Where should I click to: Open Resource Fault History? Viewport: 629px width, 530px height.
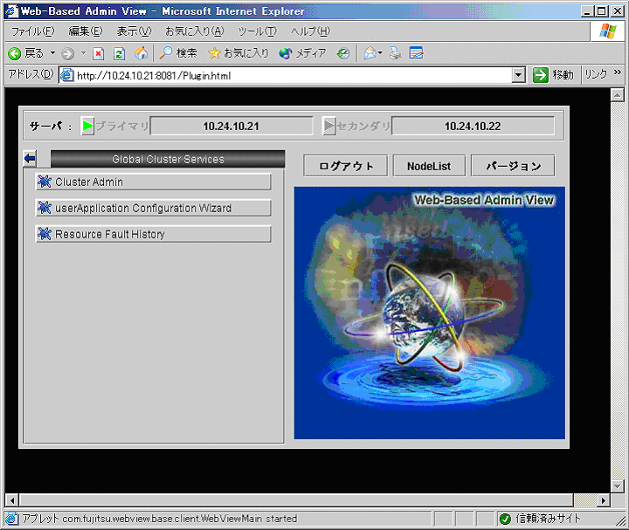[x=153, y=234]
